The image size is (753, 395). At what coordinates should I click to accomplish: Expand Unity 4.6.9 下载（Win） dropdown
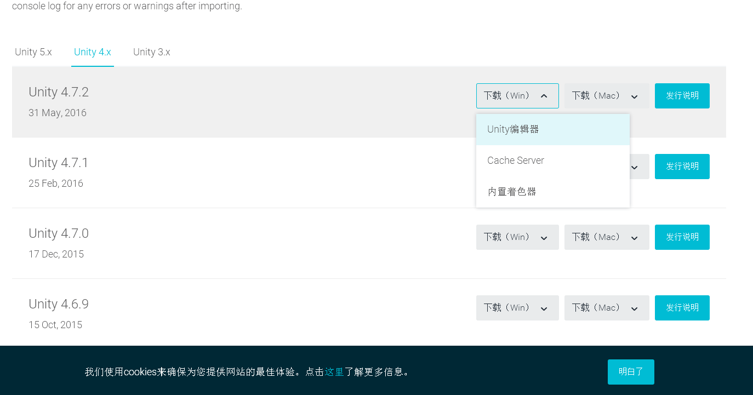(517, 308)
